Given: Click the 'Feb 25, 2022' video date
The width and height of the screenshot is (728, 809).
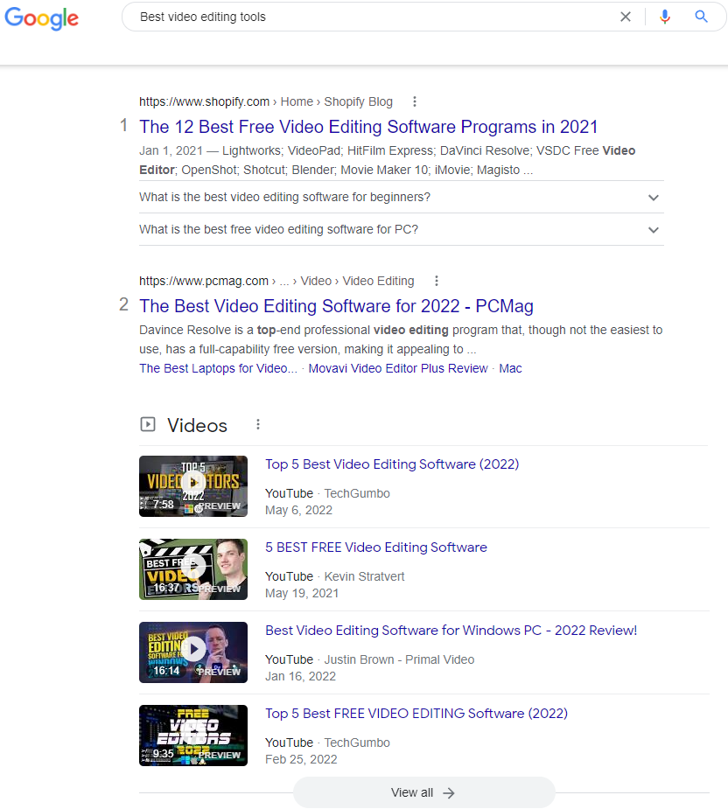Looking at the screenshot, I should point(301,759).
